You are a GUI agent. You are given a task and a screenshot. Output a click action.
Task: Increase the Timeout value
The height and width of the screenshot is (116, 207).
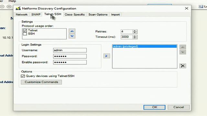click(135, 36)
